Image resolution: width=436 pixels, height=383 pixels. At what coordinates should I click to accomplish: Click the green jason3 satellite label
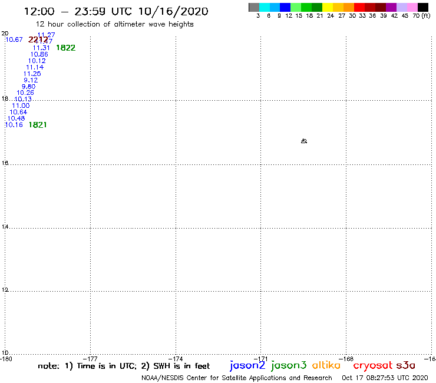click(x=289, y=365)
